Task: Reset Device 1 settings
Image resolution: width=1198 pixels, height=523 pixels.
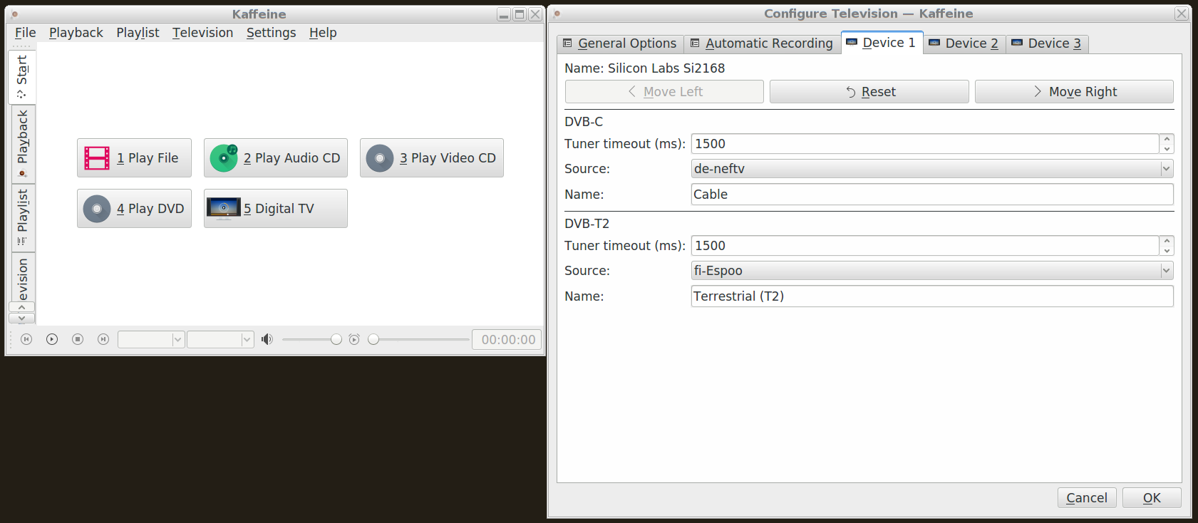Action: tap(869, 91)
